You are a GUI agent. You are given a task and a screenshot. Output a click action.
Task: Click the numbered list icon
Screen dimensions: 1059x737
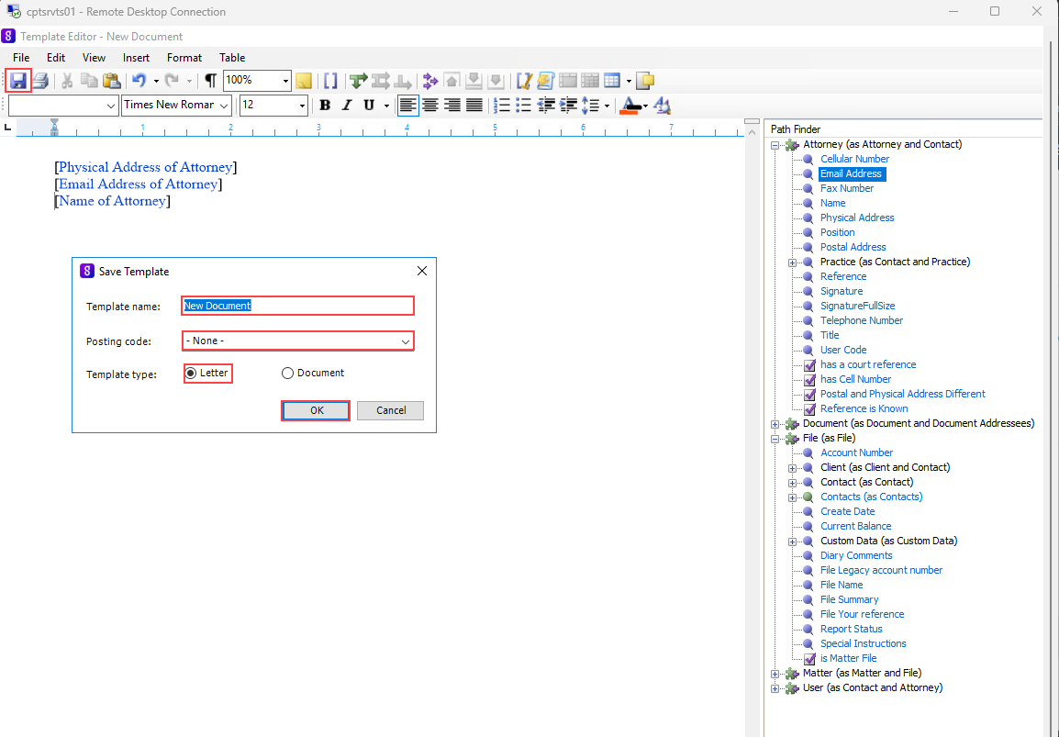click(501, 106)
